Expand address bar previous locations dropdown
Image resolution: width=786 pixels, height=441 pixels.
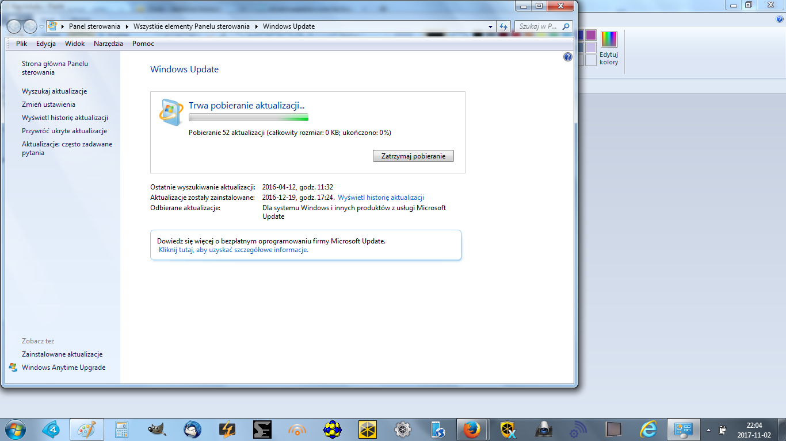tap(490, 26)
